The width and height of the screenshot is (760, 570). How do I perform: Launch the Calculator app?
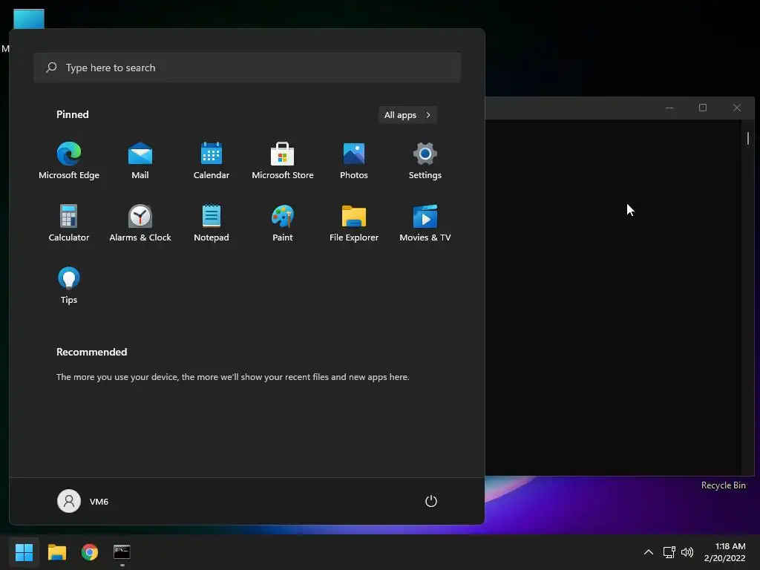(x=69, y=223)
